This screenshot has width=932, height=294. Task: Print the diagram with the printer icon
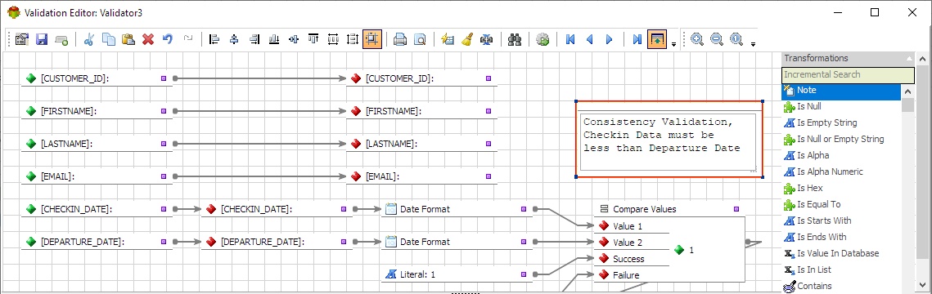click(400, 40)
